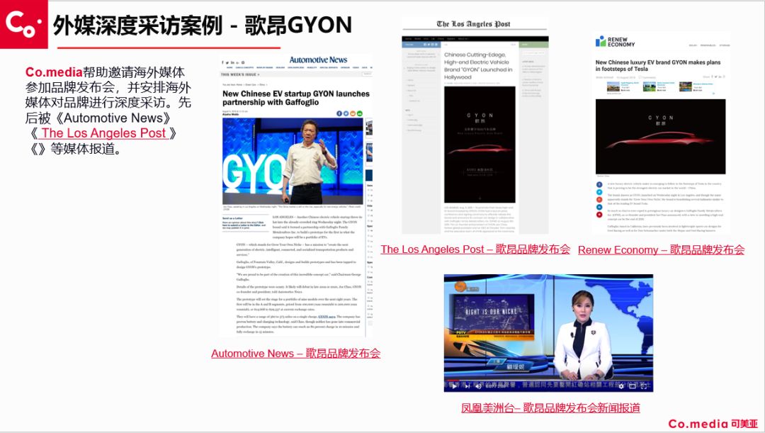Click the Co.media red text in paragraph
The width and height of the screenshot is (765, 433).
pyautogui.click(x=54, y=72)
